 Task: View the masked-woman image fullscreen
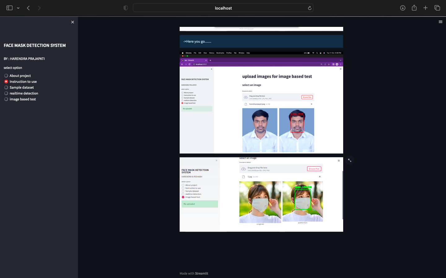pos(350,160)
